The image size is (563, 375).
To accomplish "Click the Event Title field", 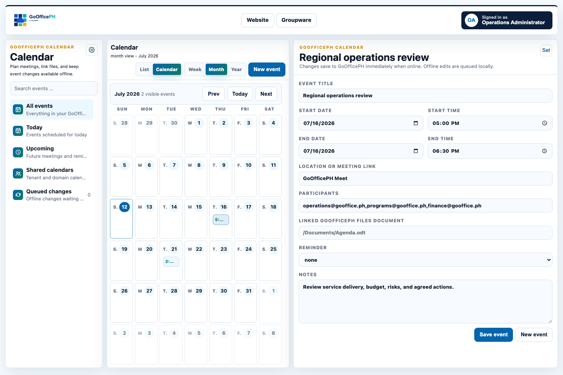I will [425, 96].
